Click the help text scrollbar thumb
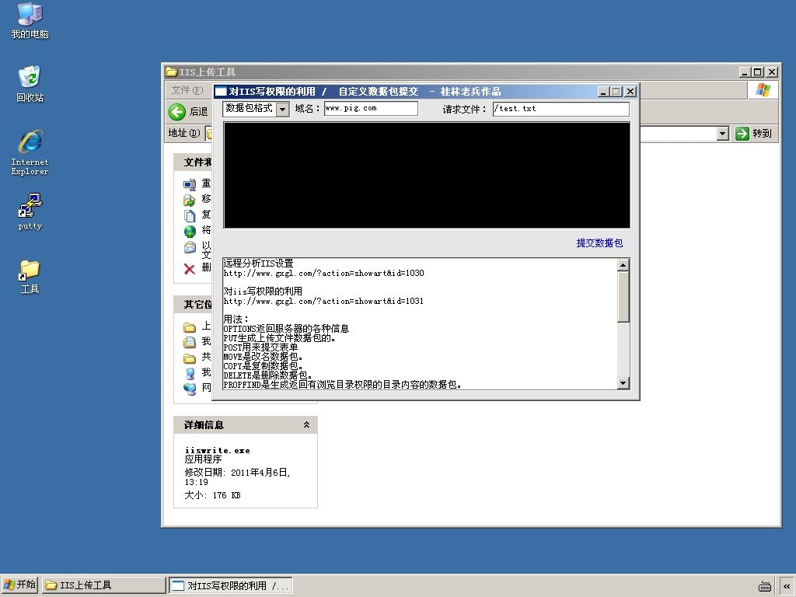 pyautogui.click(x=623, y=296)
